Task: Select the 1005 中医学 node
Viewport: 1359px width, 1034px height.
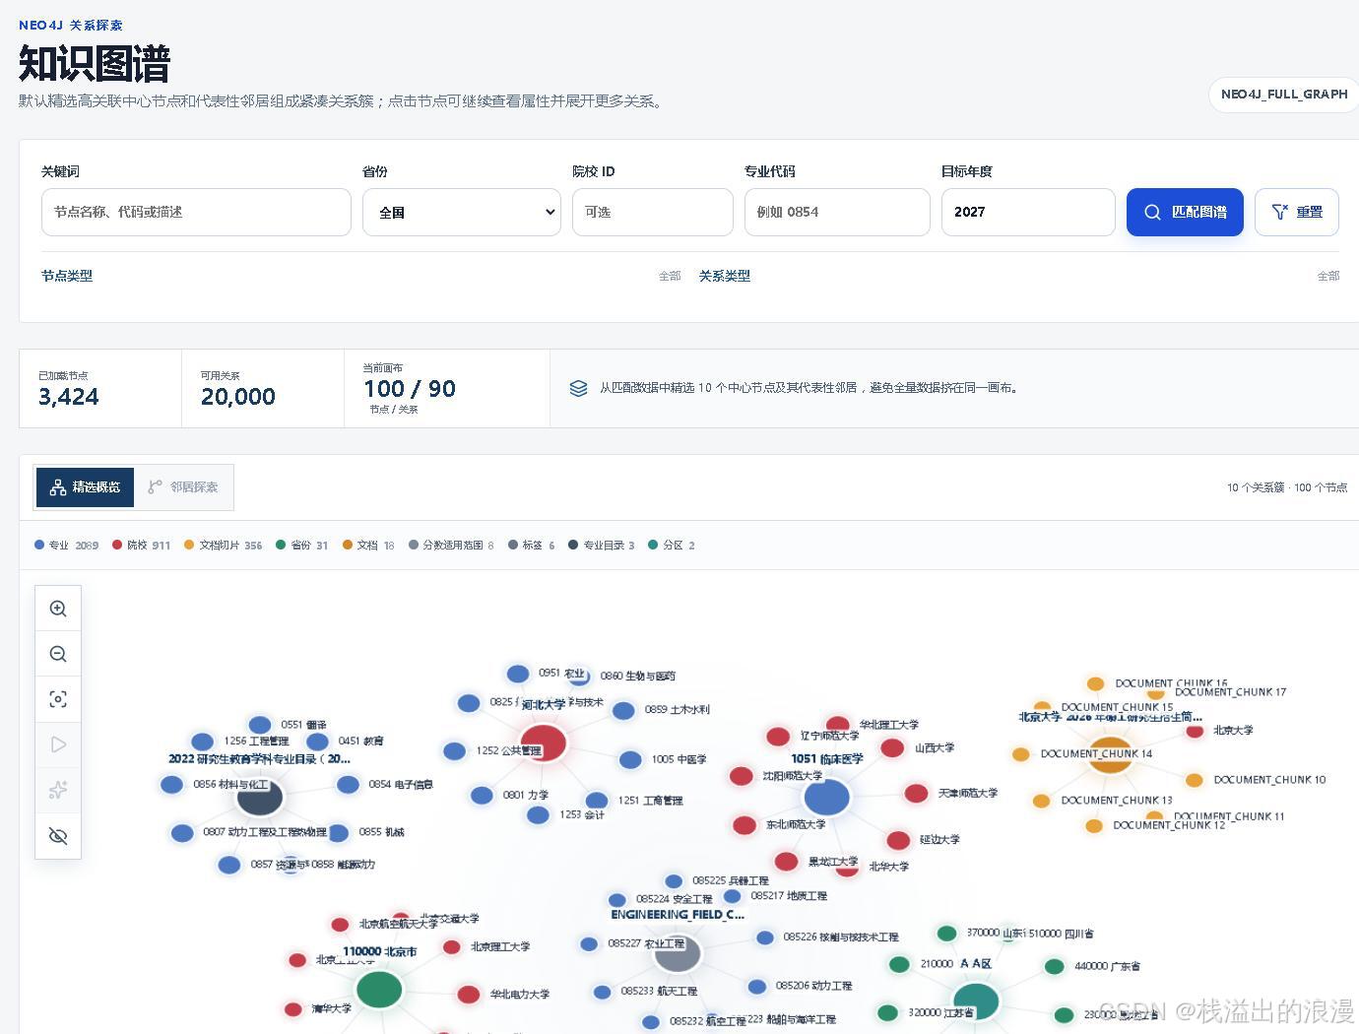Action: [x=631, y=759]
